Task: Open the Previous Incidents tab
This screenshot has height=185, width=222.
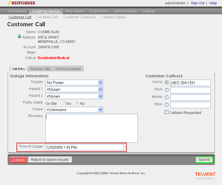Action: point(68,69)
